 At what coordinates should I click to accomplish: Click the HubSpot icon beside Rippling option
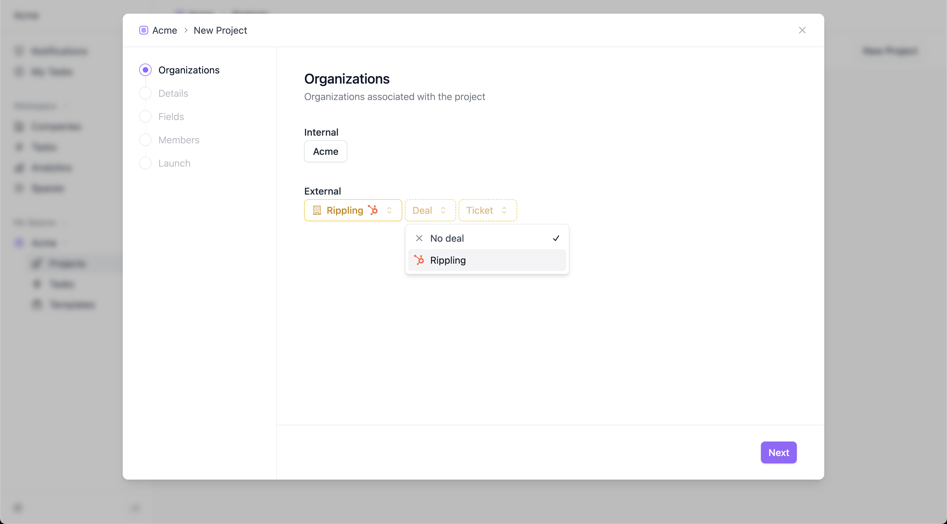419,260
